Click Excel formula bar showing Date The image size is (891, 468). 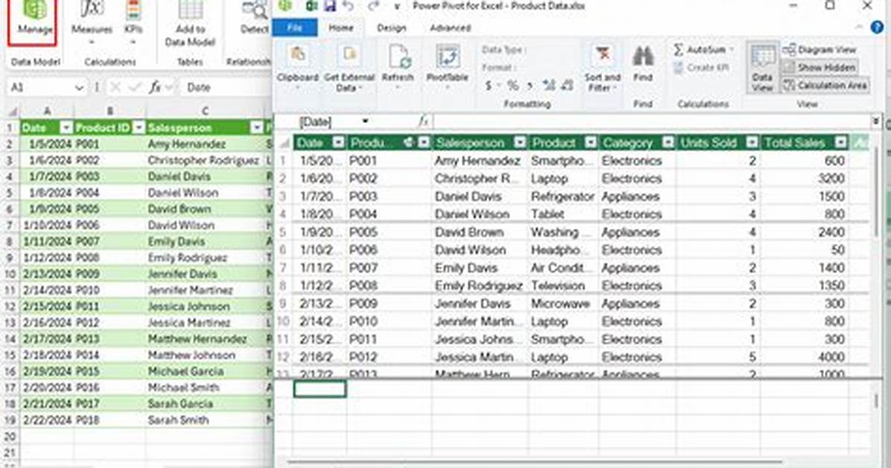pyautogui.click(x=227, y=88)
